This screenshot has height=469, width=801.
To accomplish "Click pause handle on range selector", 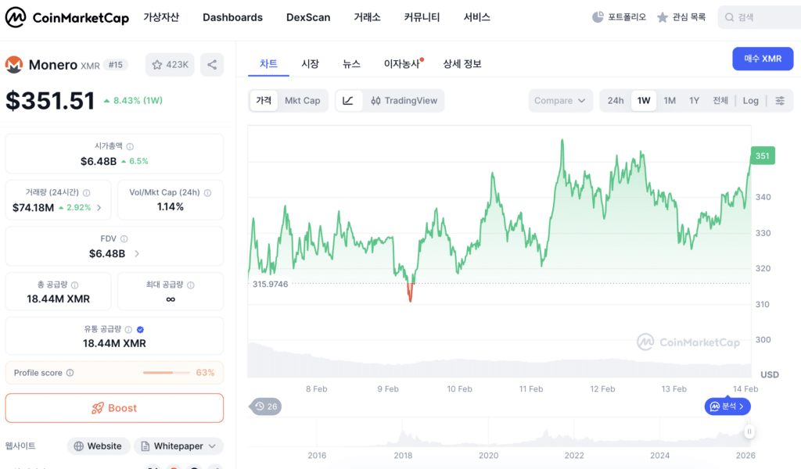I will click(749, 431).
